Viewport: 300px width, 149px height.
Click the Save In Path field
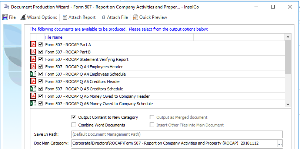coord(177,134)
